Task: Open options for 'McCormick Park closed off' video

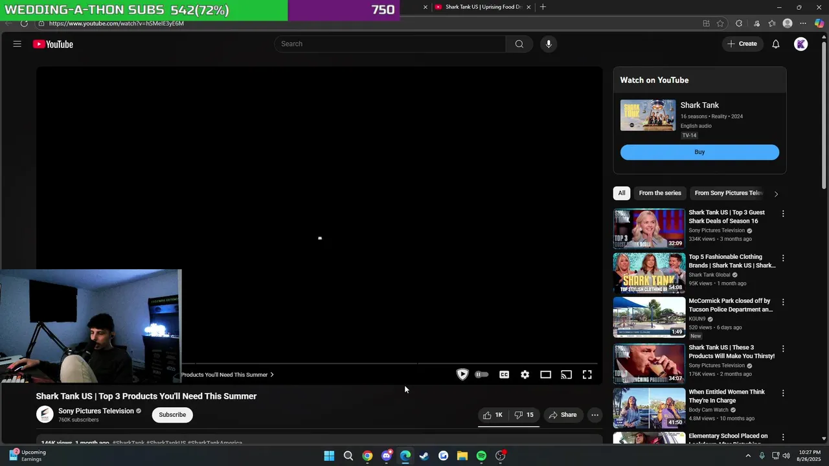Action: click(783, 302)
